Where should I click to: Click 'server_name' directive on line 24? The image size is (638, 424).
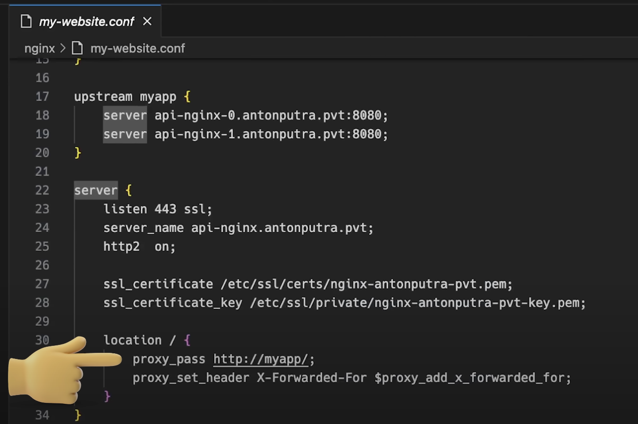coord(144,228)
